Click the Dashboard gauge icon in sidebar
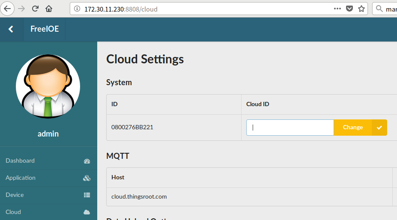Image resolution: width=397 pixels, height=220 pixels. tap(87, 161)
